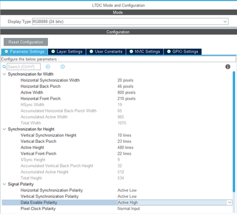Collapse Synchronization for Height section
This screenshot has width=237, height=214.
point(4,129)
